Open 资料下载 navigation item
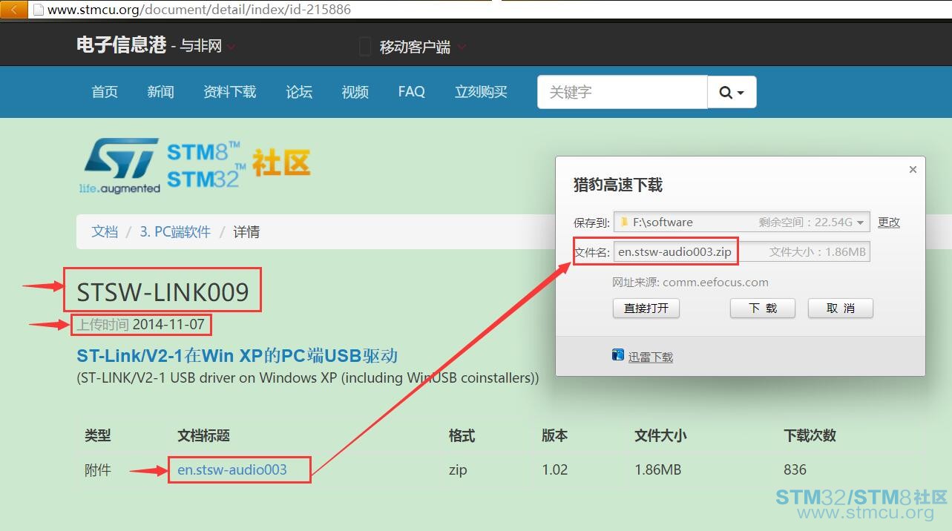 coord(230,92)
